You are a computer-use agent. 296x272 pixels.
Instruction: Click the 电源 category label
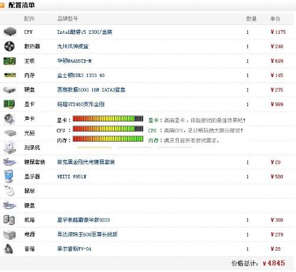tap(30, 235)
